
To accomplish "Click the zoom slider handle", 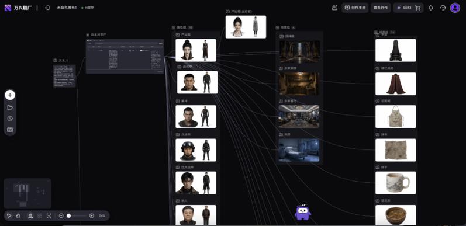I will click(68, 216).
